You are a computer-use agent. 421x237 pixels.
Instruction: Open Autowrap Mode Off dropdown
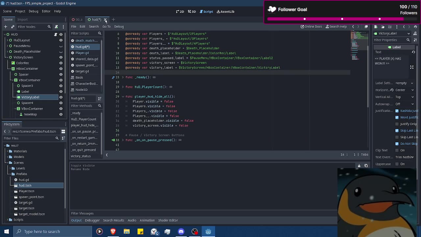tap(405, 104)
